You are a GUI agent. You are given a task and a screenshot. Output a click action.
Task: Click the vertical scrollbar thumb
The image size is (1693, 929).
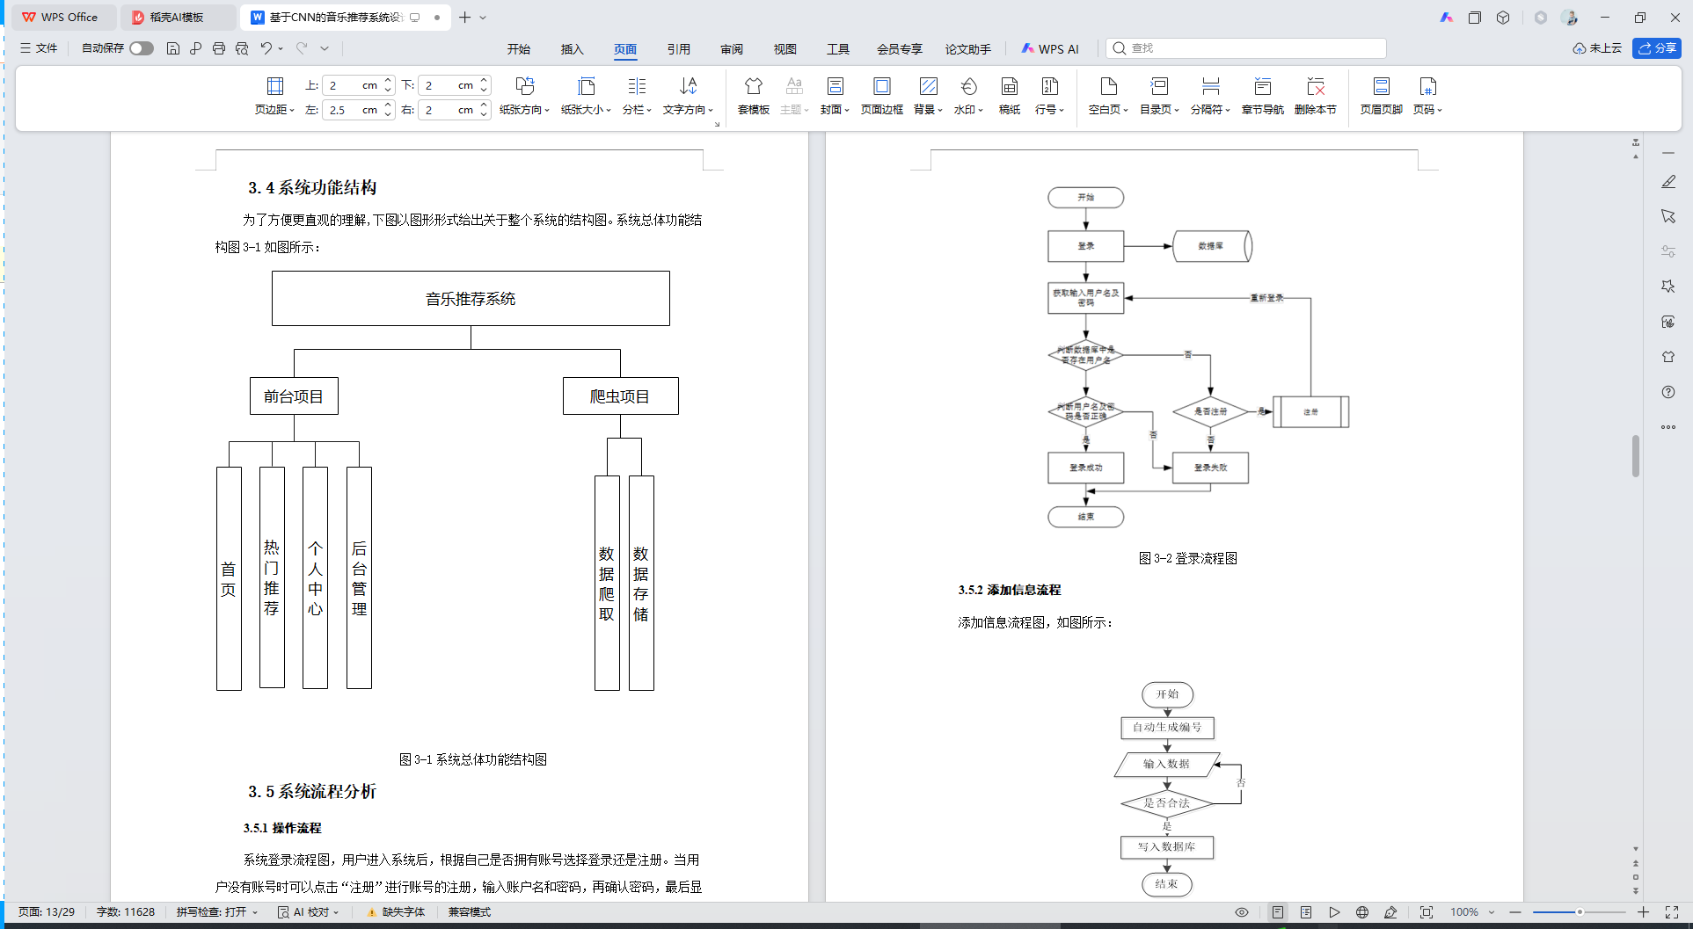[1636, 455]
